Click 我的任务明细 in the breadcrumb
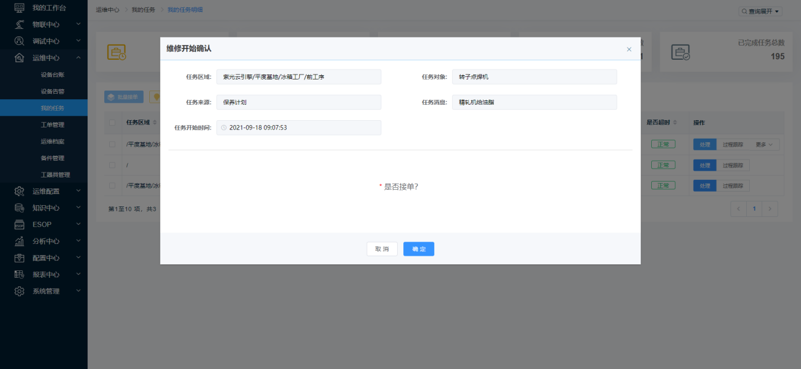Screen dimensions: 801x369 (185, 10)
